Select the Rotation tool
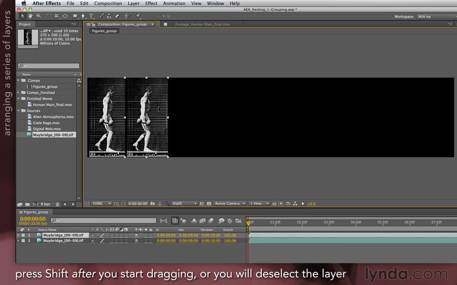 click(x=49, y=16)
